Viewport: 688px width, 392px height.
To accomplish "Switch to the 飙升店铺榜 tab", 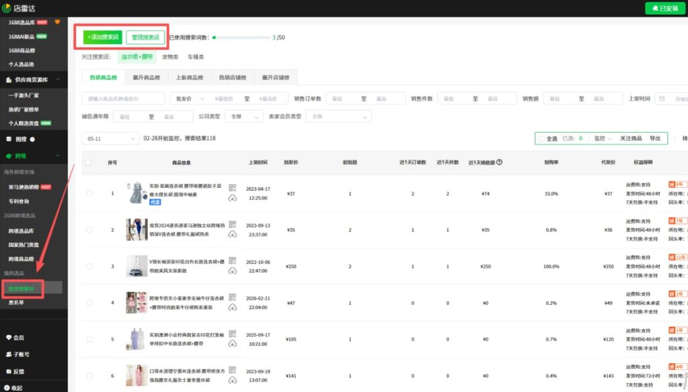I will point(275,78).
